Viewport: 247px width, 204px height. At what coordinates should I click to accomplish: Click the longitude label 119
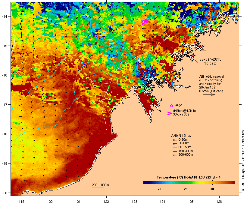pyautogui.click(x=22, y=202)
